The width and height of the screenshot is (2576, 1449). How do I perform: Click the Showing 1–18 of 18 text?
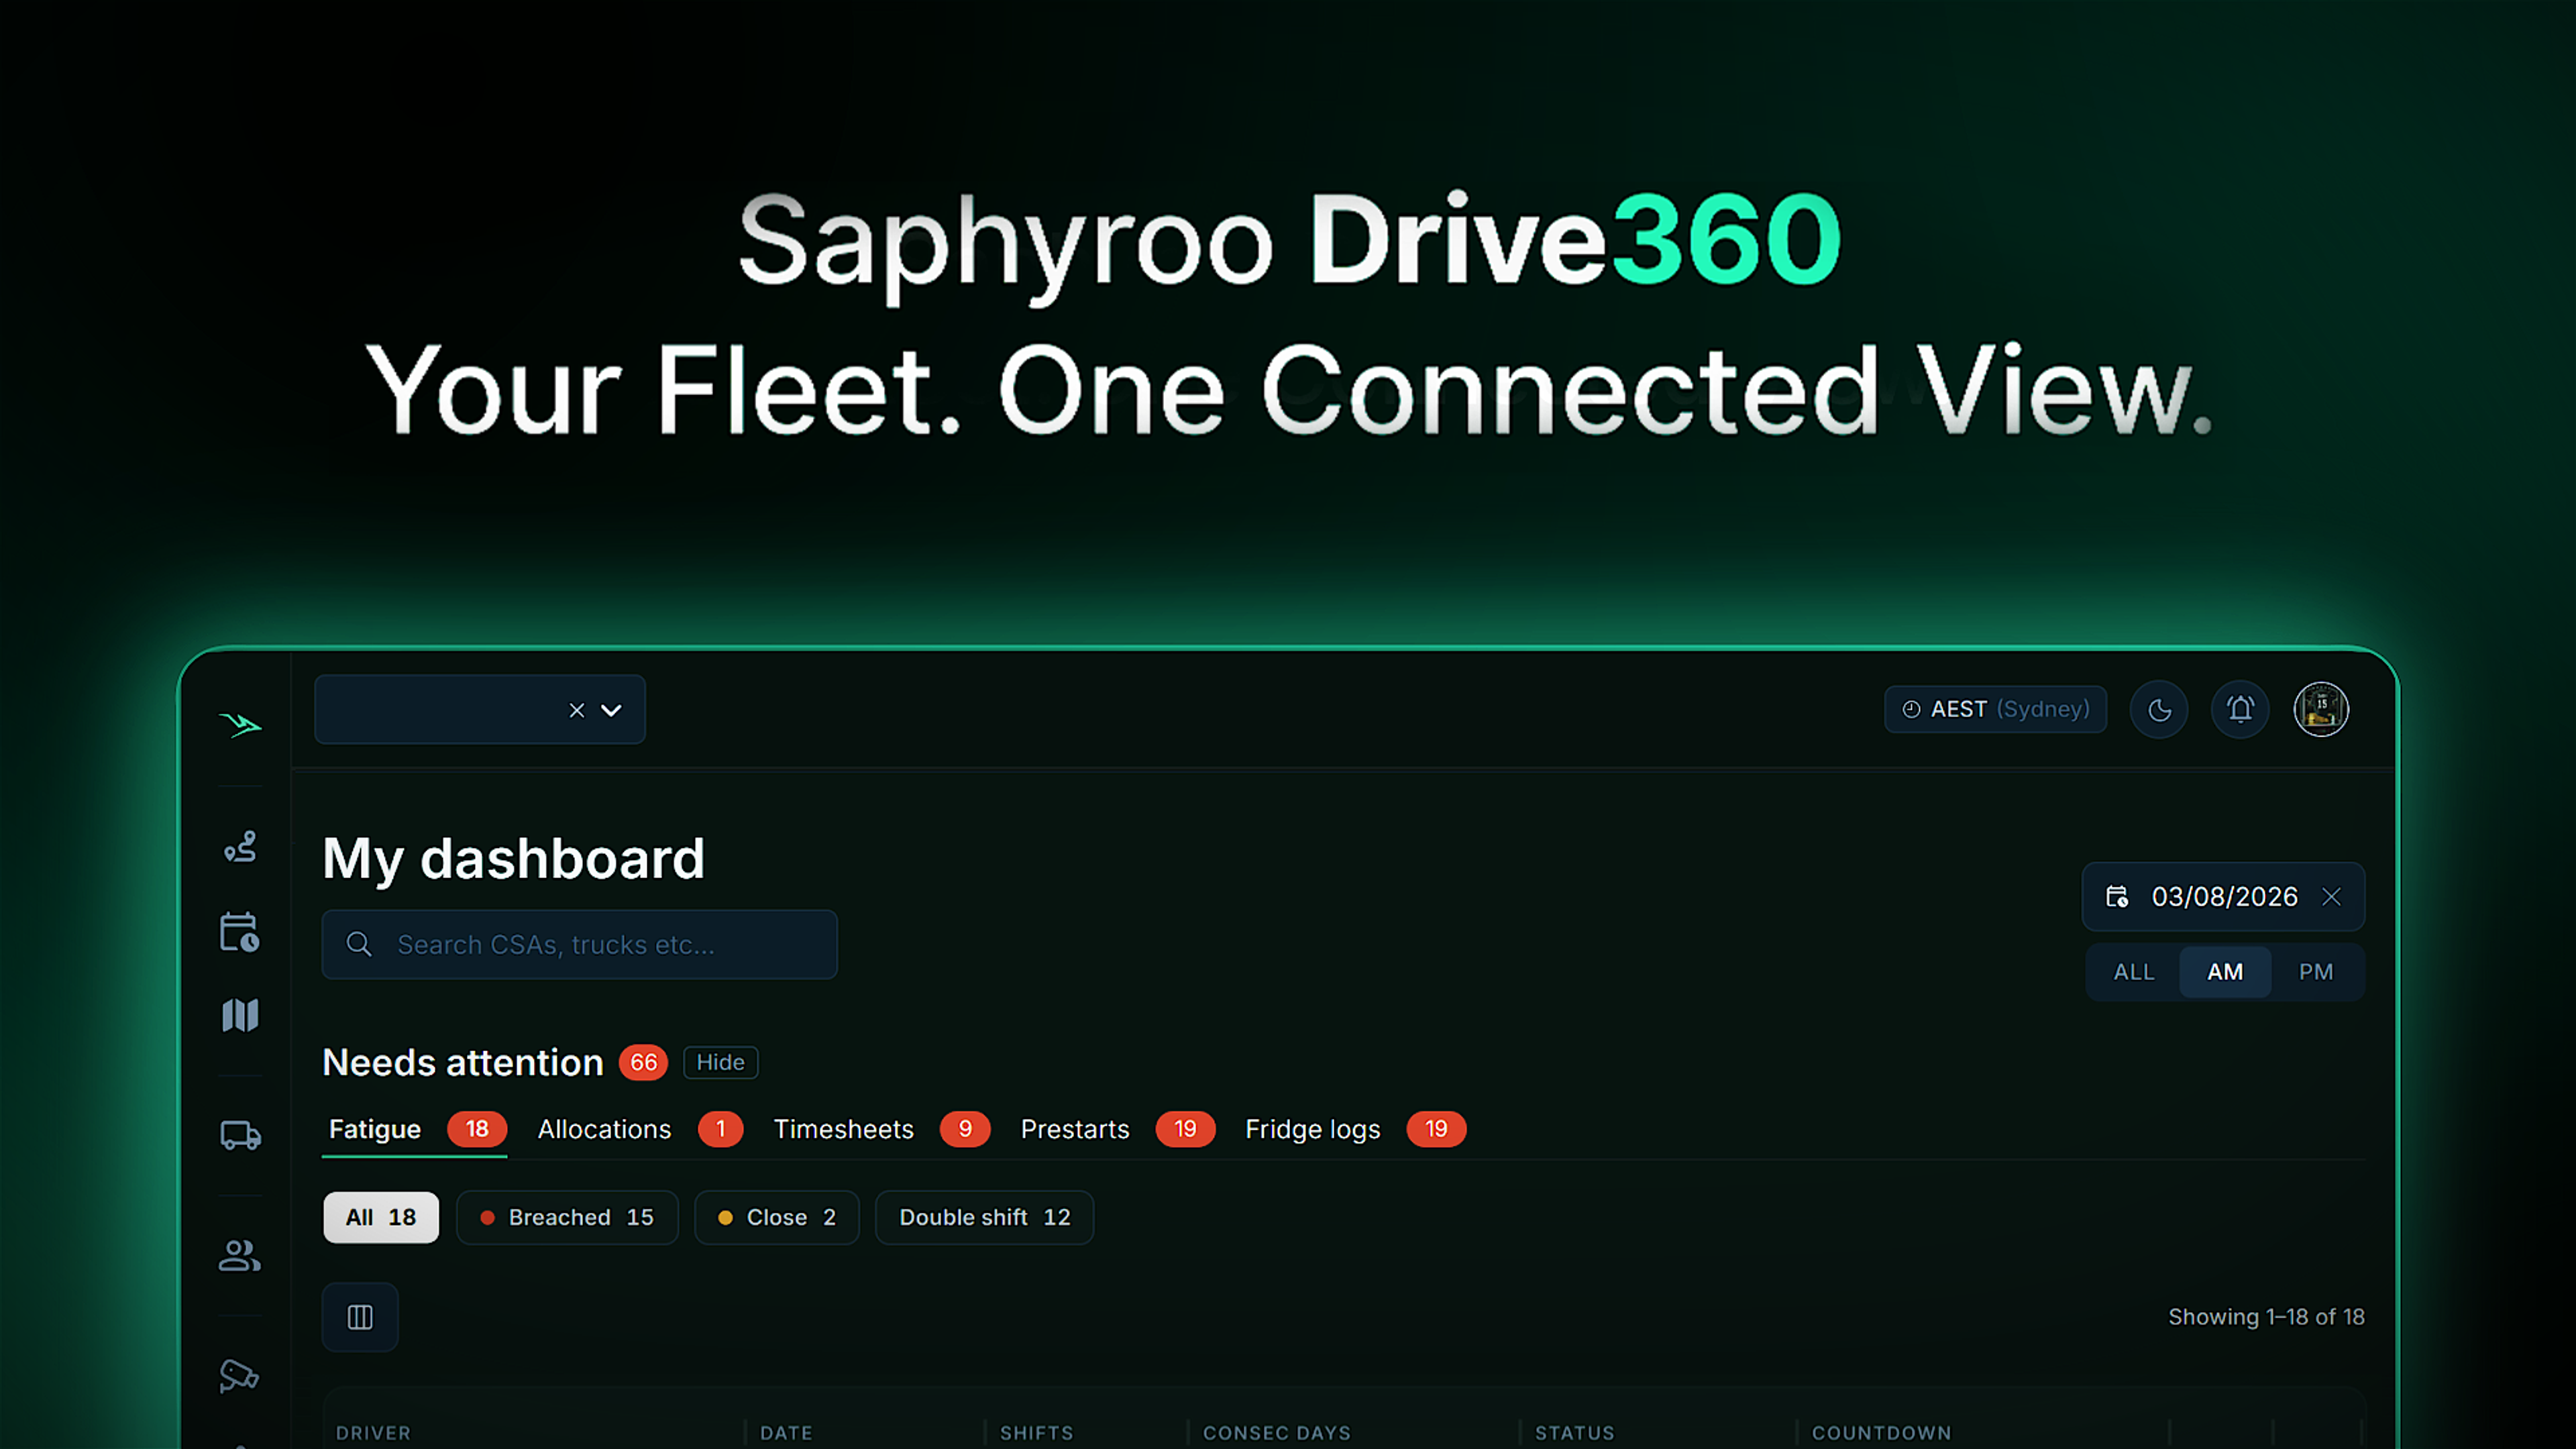pos(2266,1317)
